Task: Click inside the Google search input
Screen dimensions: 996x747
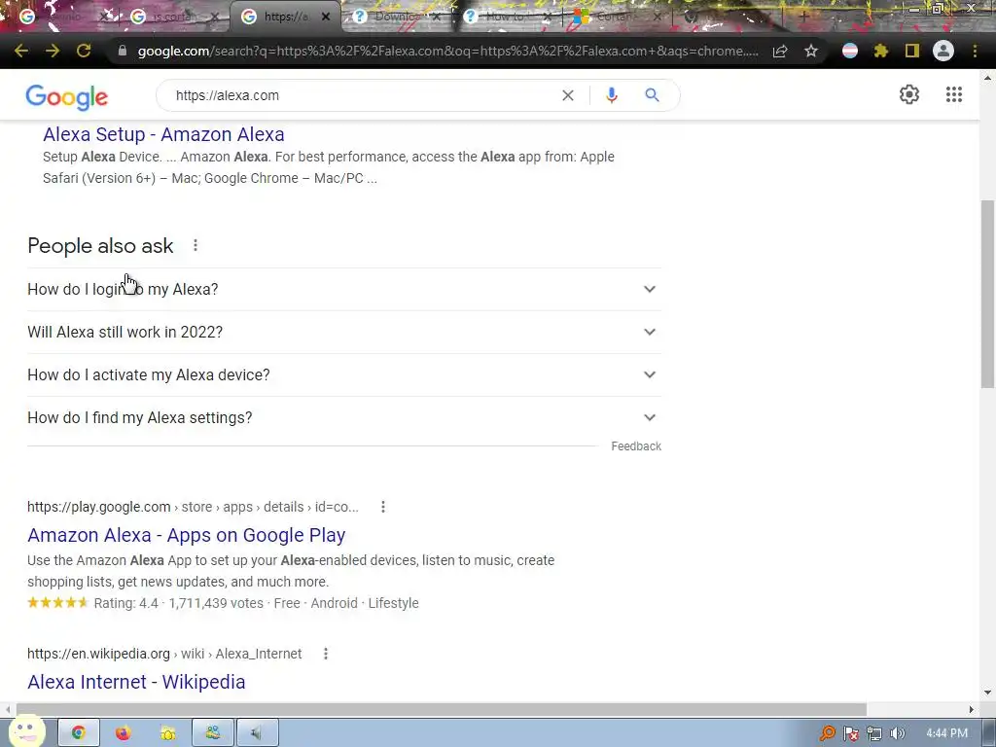Action: pyautogui.click(x=362, y=95)
